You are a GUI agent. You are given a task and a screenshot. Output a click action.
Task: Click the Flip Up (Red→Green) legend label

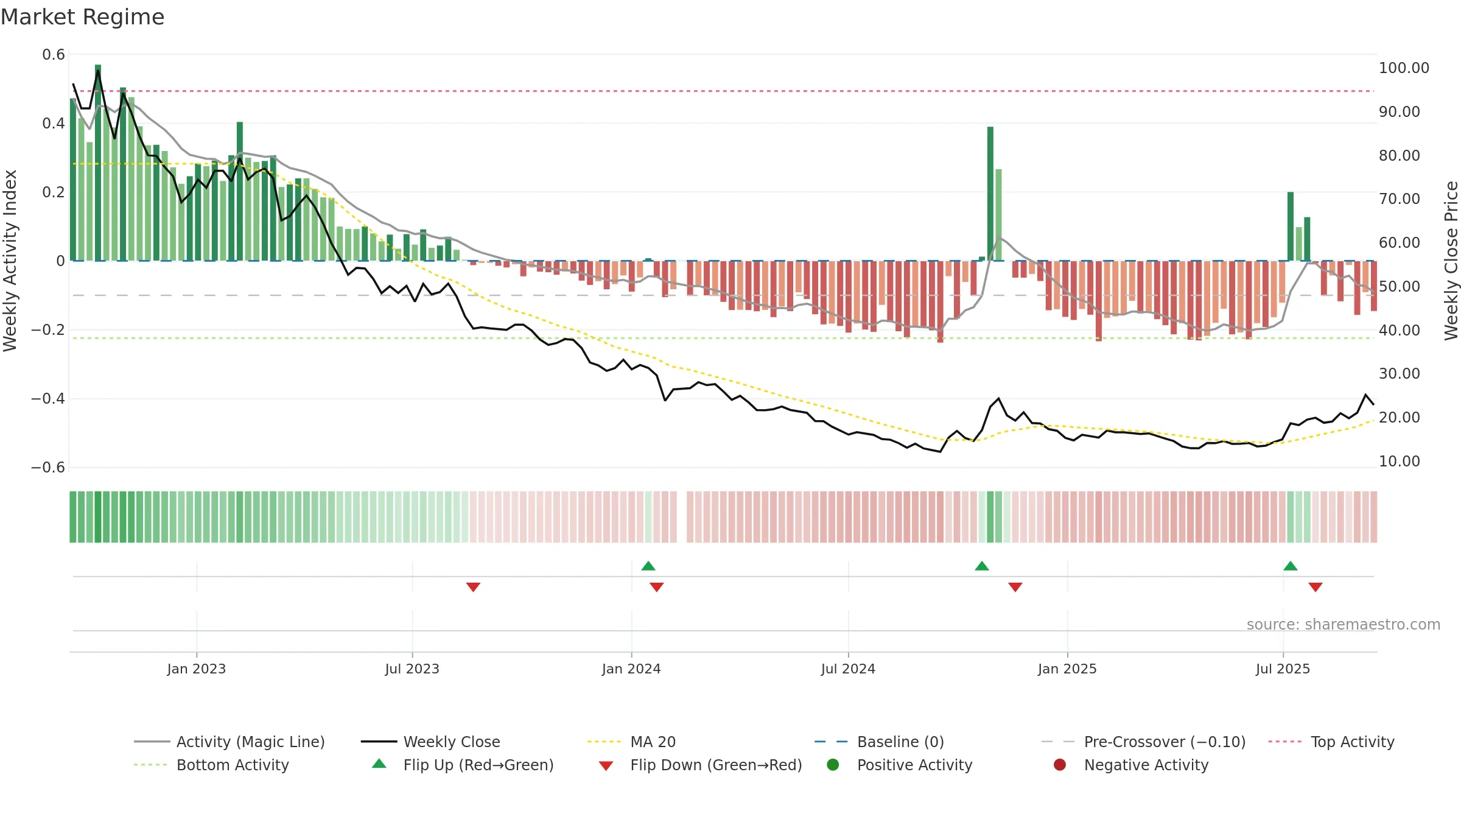478,765
